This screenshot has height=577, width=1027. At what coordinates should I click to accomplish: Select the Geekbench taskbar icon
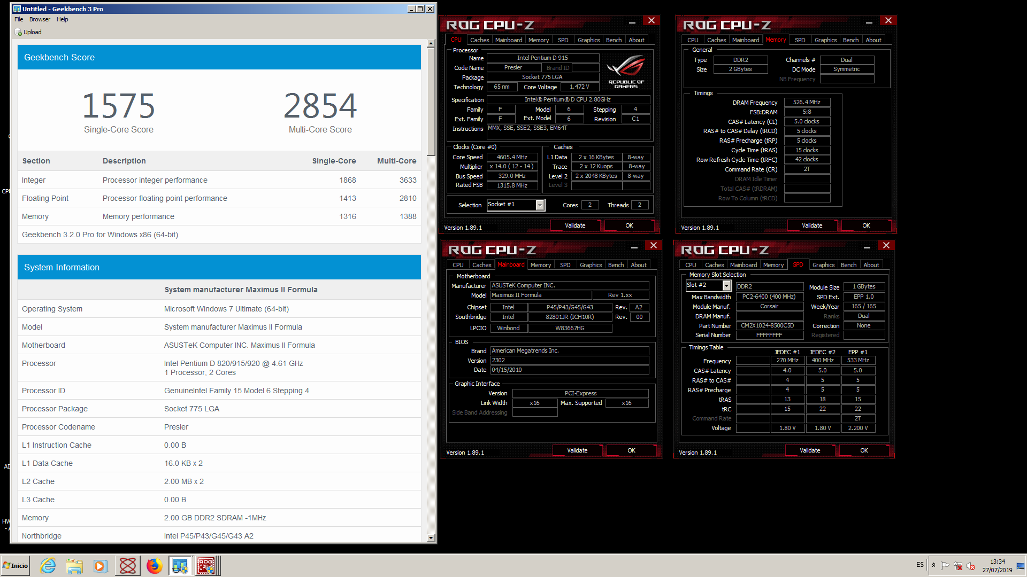(180, 566)
